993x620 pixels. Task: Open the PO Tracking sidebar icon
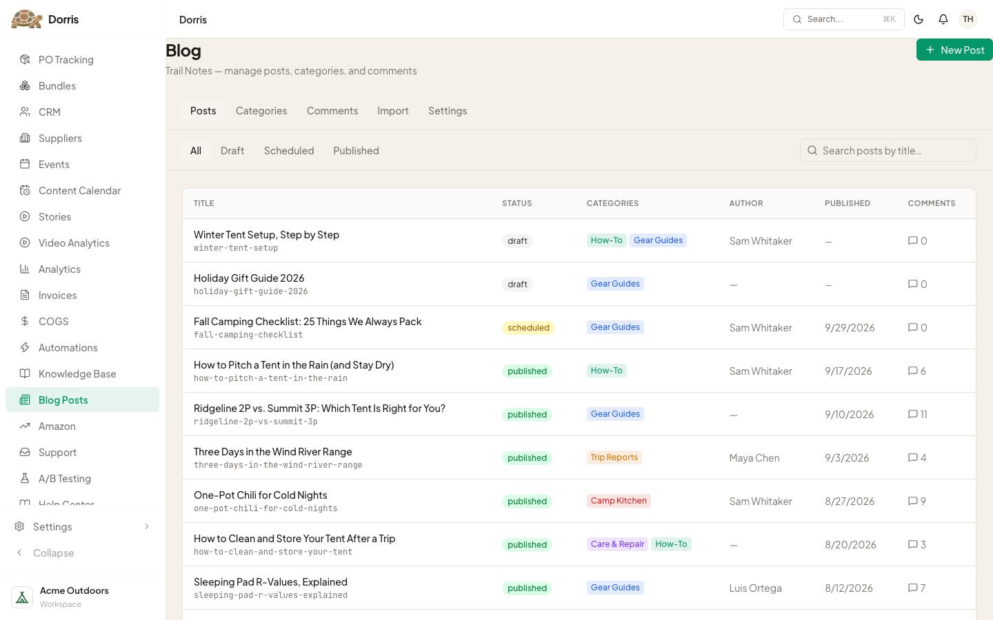pyautogui.click(x=25, y=59)
